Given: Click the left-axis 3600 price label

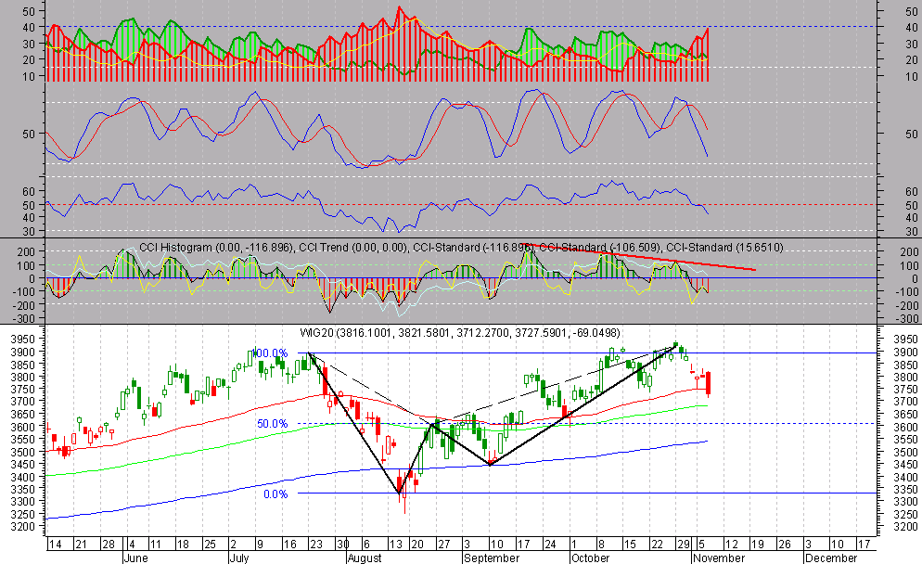Looking at the screenshot, I should coord(23,427).
